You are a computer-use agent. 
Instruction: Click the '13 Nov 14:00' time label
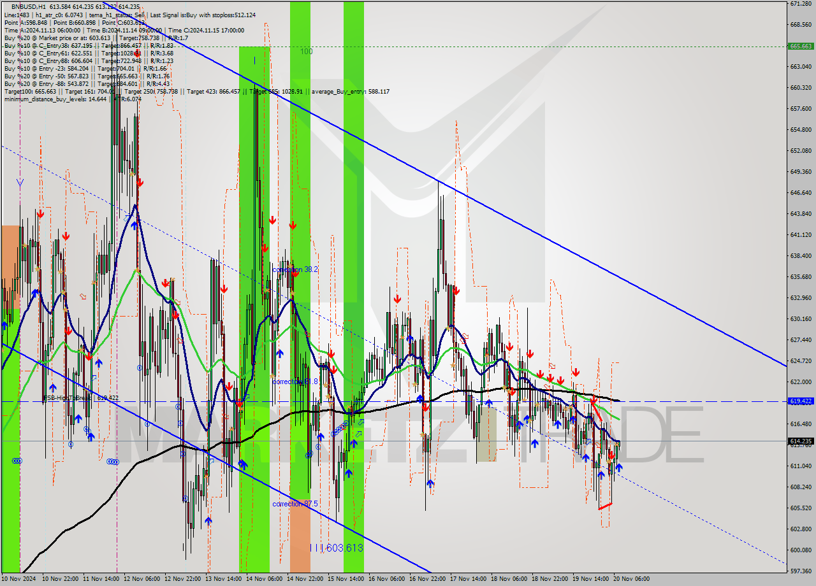tap(224, 579)
